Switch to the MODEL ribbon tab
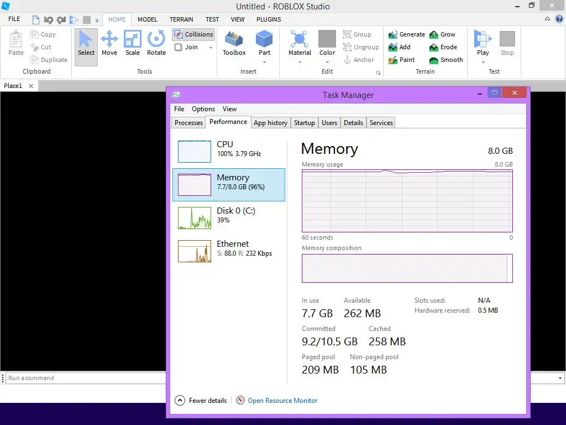 pyautogui.click(x=147, y=19)
